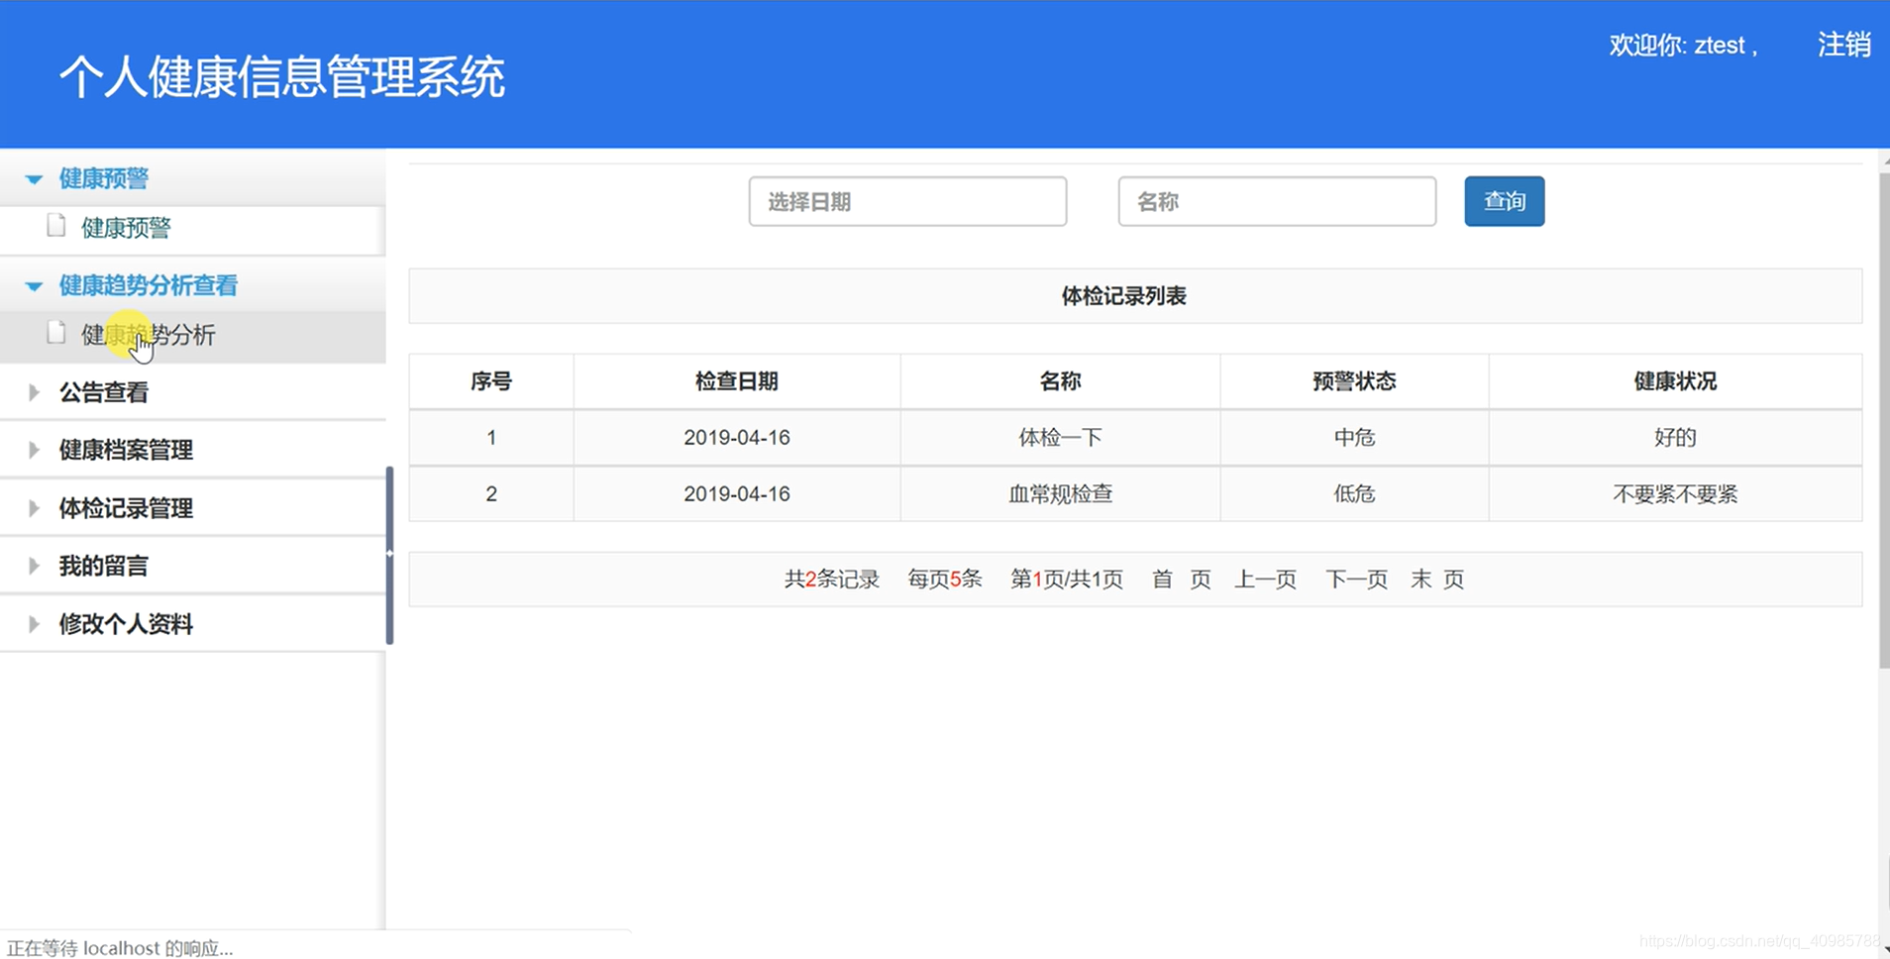The height and width of the screenshot is (959, 1890).
Task: Click the 第1页/共1页 page indicator
Action: coord(1067,580)
